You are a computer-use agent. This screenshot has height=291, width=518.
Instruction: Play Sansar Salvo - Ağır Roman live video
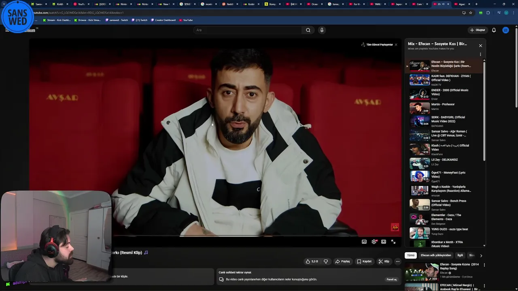444,135
